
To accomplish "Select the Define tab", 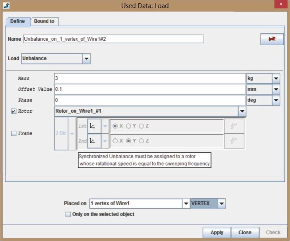I will 18,21.
